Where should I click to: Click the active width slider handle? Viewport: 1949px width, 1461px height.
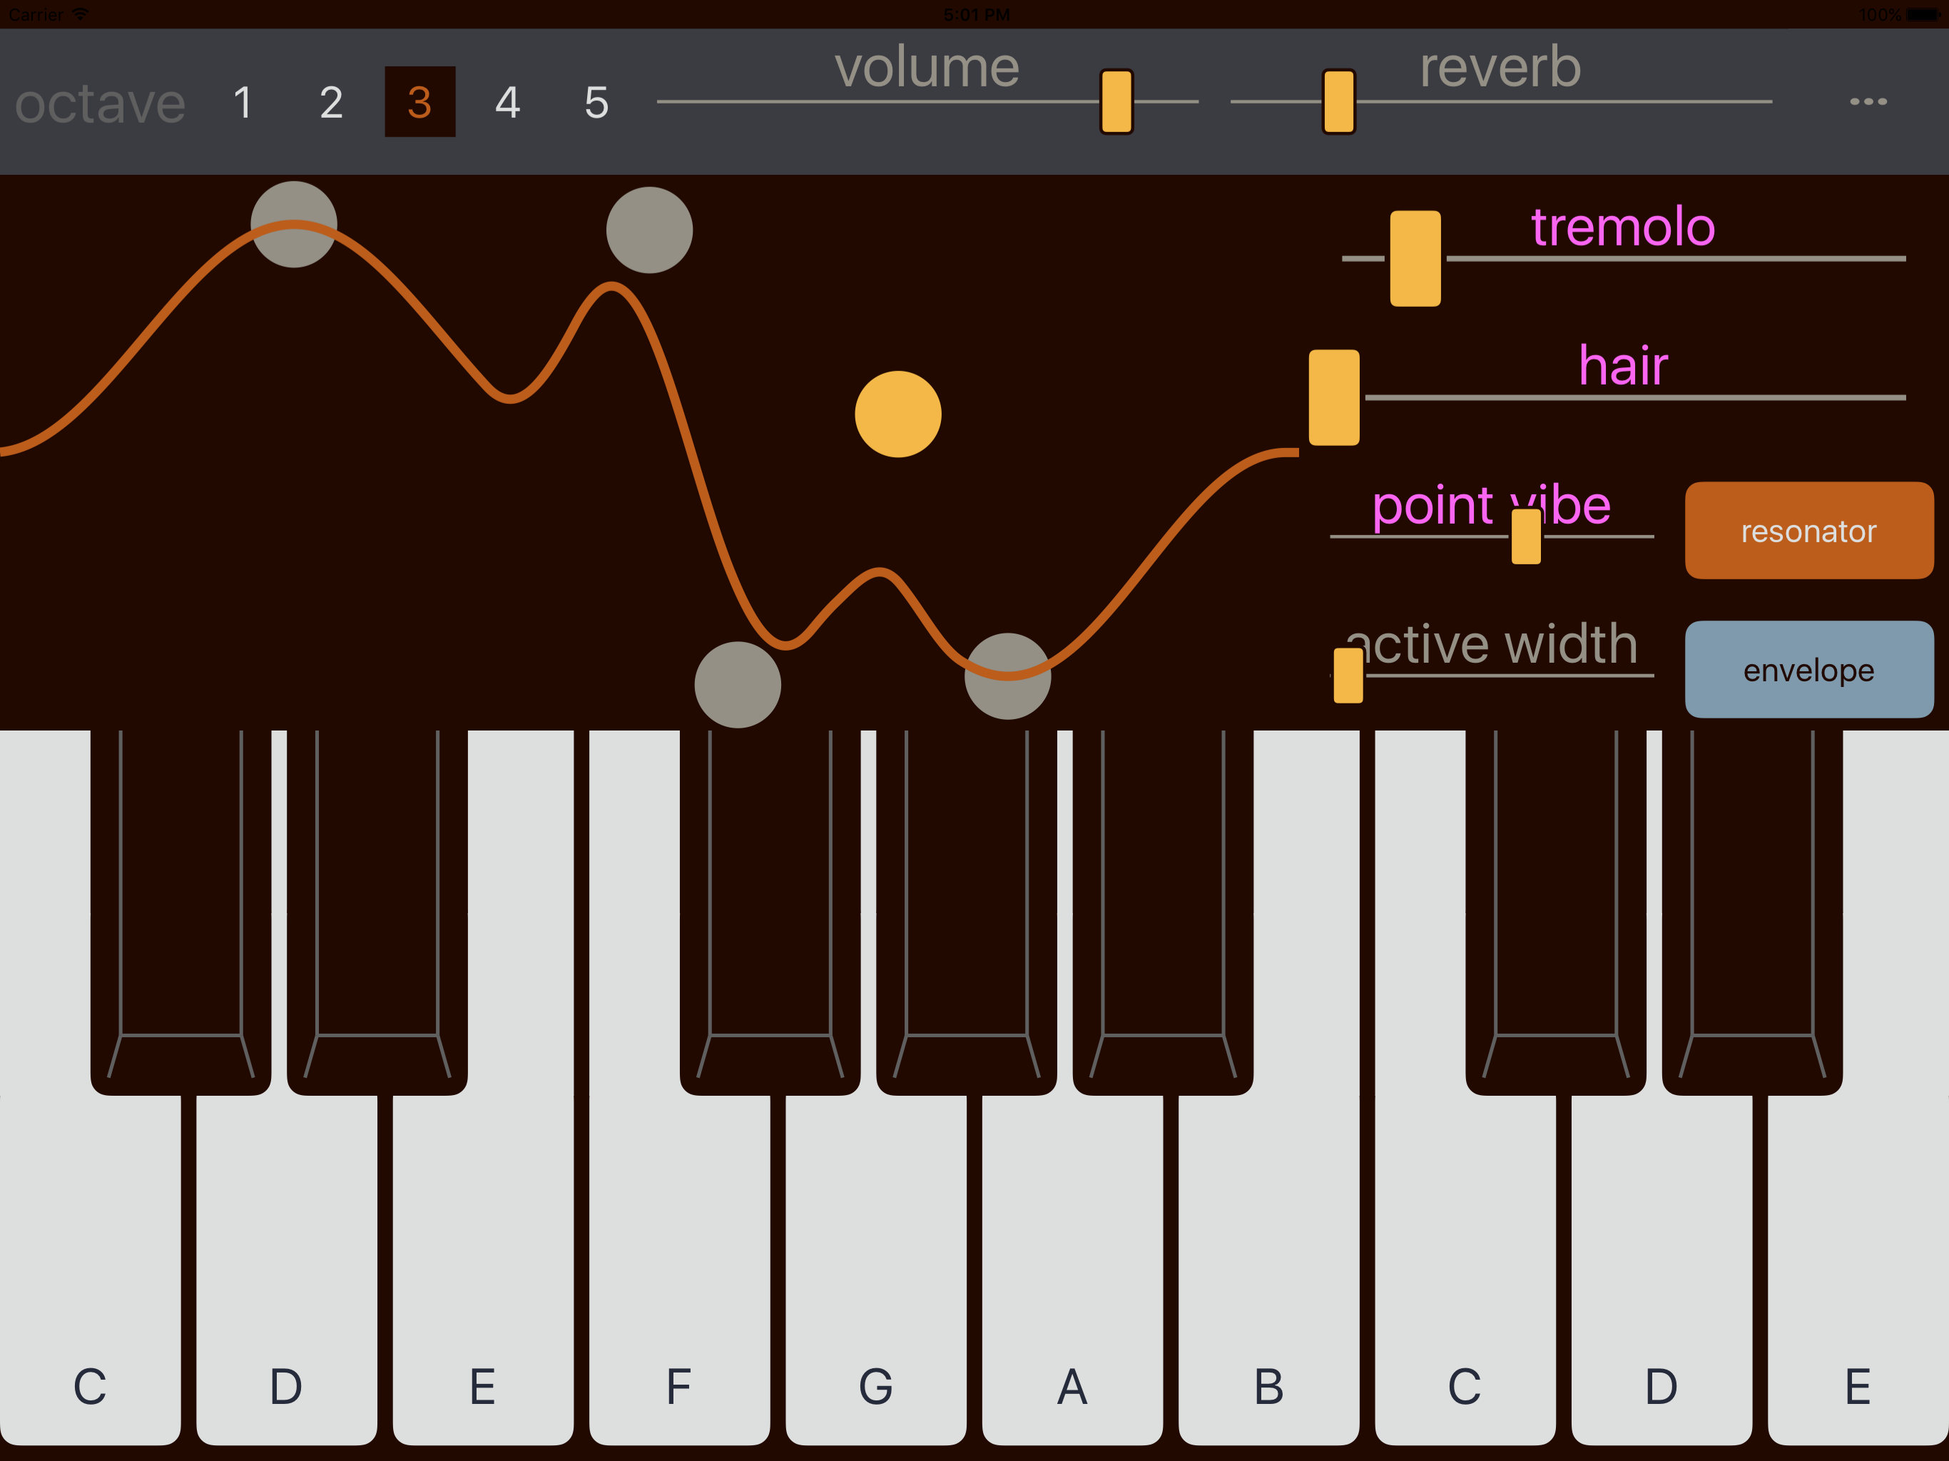click(1348, 675)
